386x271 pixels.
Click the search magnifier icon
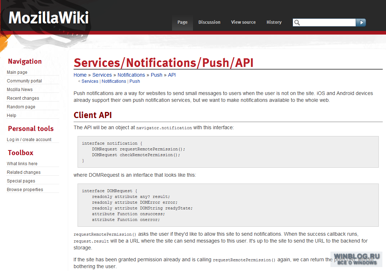click(x=297, y=23)
